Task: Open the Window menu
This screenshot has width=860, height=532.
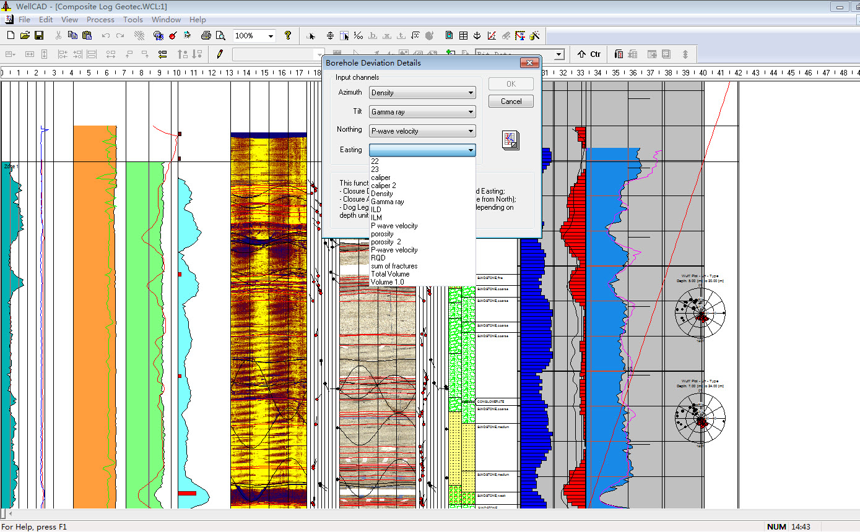Action: [x=166, y=20]
